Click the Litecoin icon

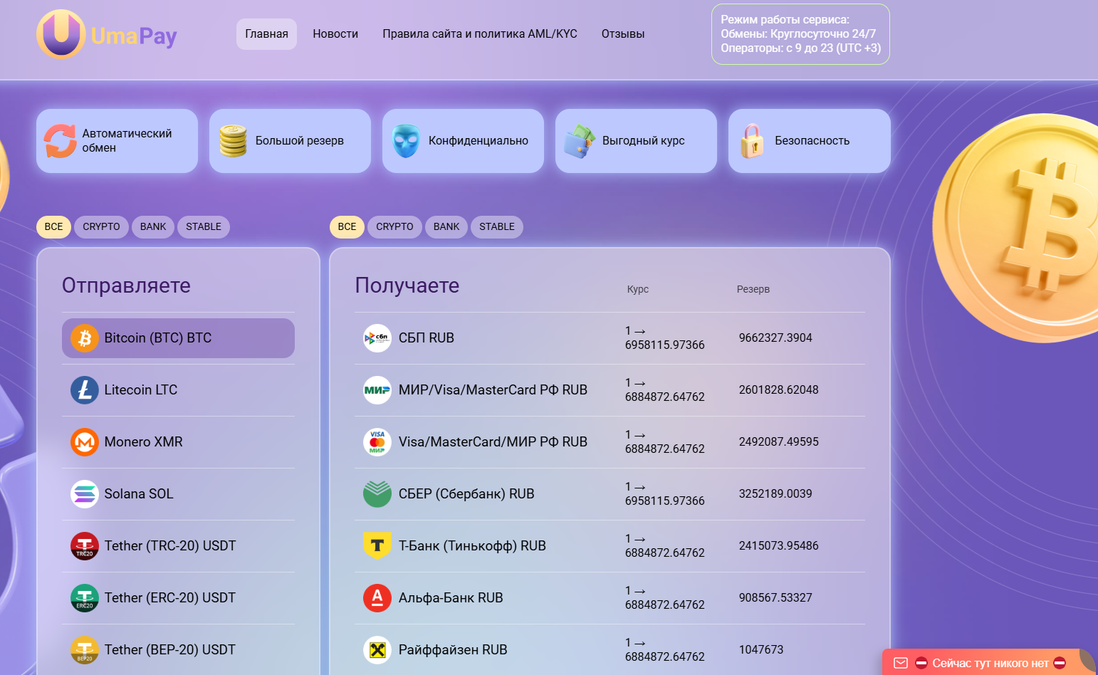click(x=85, y=390)
